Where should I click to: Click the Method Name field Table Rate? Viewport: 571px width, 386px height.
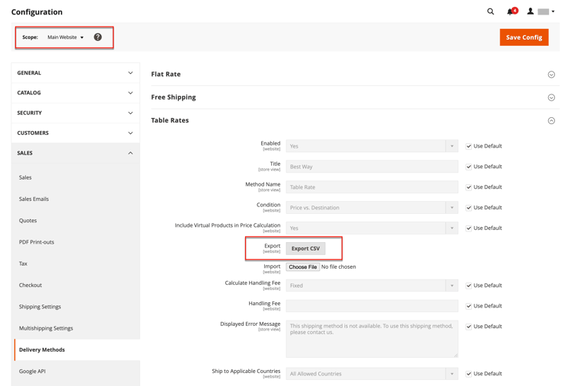pos(372,187)
